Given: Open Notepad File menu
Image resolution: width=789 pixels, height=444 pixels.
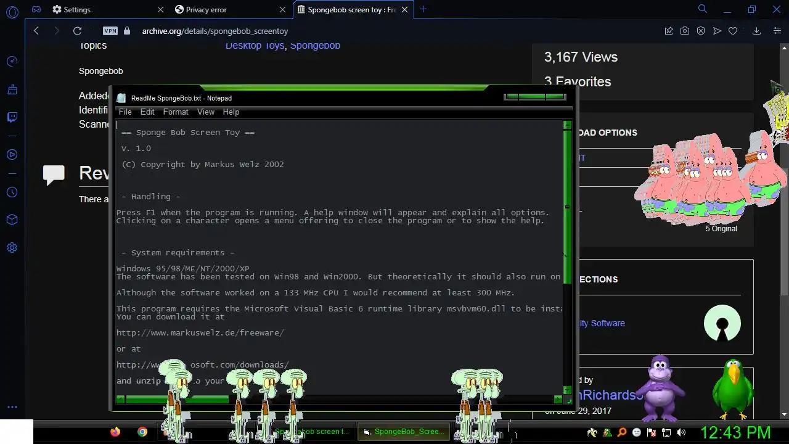Looking at the screenshot, I should click(x=125, y=112).
